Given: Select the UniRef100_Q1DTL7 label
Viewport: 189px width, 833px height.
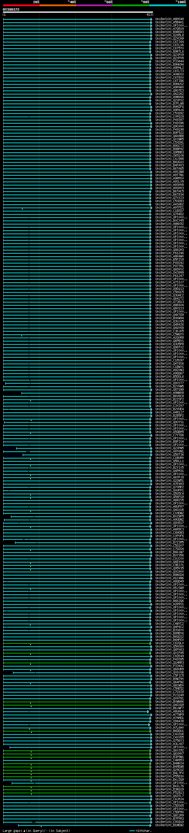Looking at the screenshot, I should pyautogui.click(x=170, y=796).
